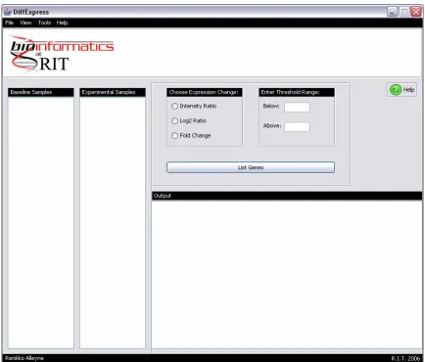Click the List Genes button
425x362 pixels.
tap(251, 167)
